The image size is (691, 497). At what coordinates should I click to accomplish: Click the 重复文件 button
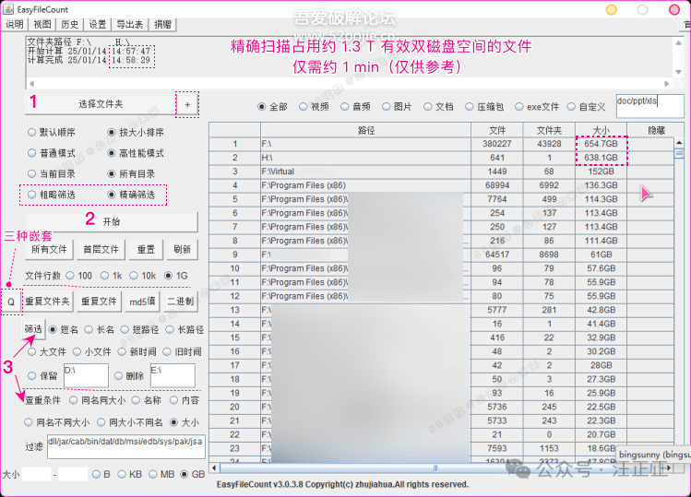[99, 302]
